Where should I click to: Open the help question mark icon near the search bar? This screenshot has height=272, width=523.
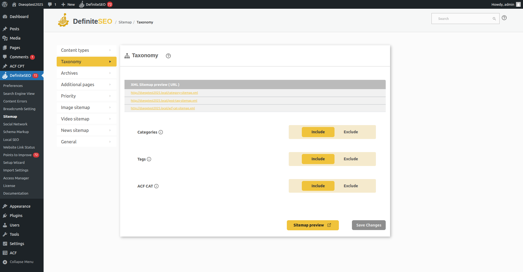point(504,18)
